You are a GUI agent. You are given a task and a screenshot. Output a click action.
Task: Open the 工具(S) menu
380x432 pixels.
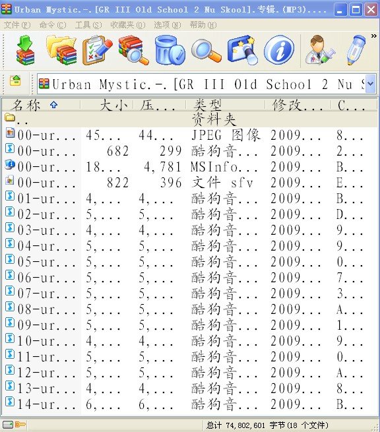[x=88, y=25]
